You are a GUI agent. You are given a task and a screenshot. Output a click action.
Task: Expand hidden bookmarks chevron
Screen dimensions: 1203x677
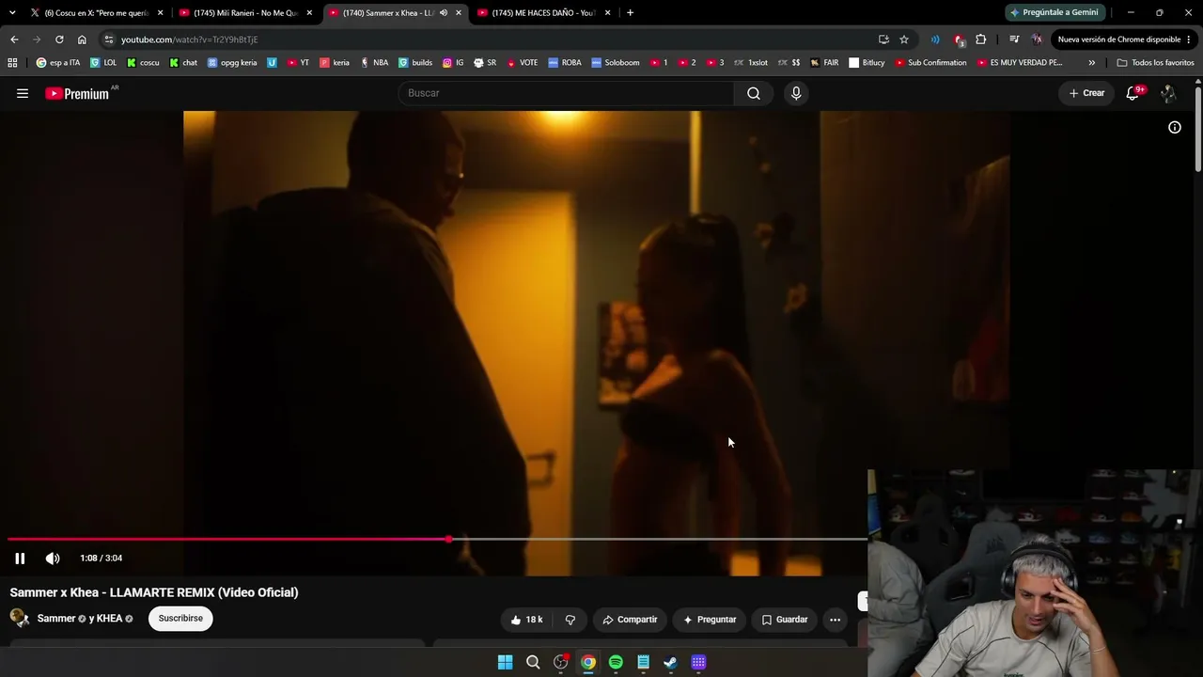pyautogui.click(x=1092, y=63)
